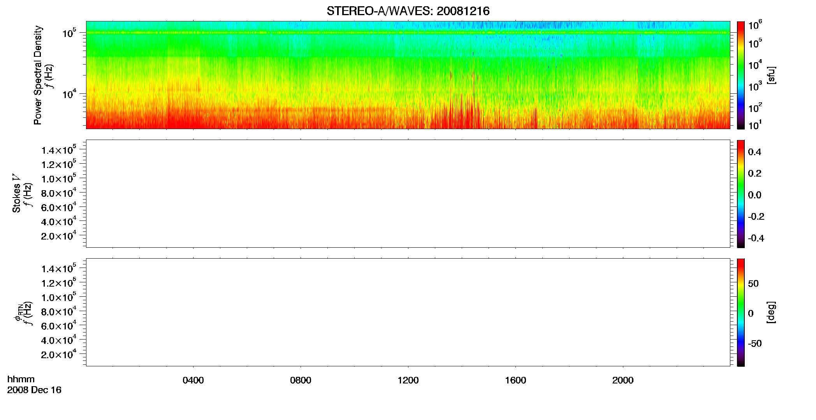
Task: Click the "[sfu]" color bar unit label
Action: pos(771,75)
